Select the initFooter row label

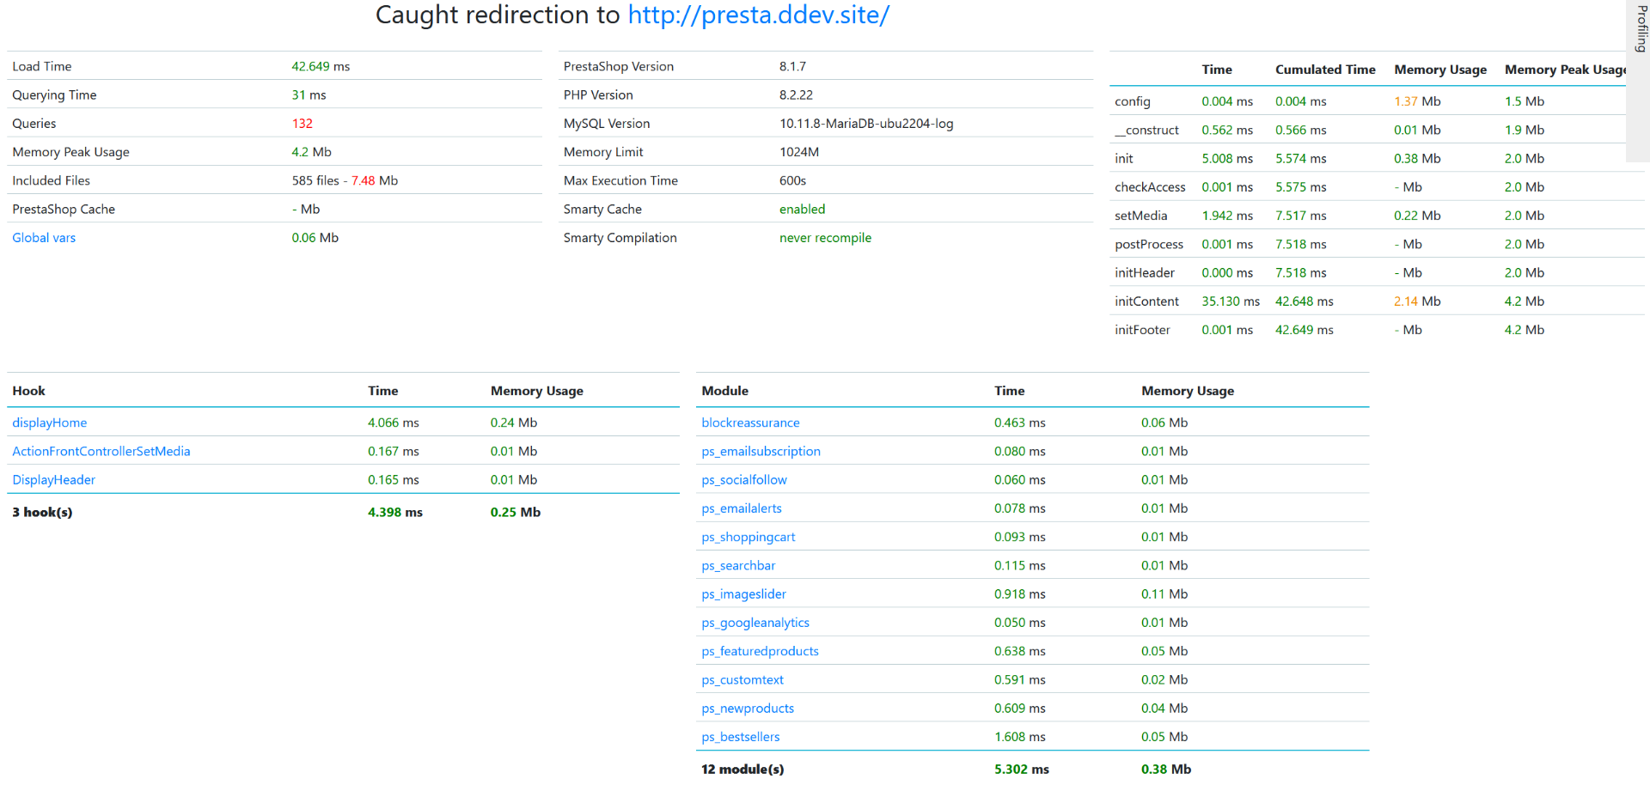pos(1142,330)
